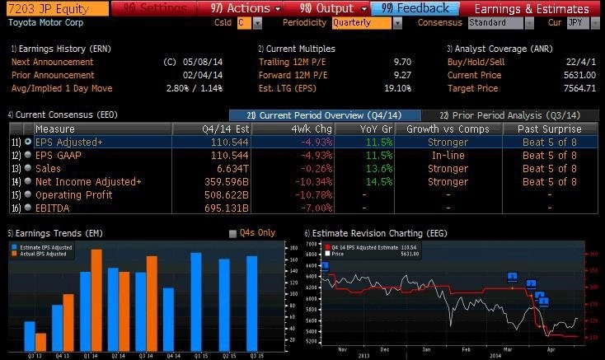
Task: Select the Sales radio button
Action: (28, 168)
